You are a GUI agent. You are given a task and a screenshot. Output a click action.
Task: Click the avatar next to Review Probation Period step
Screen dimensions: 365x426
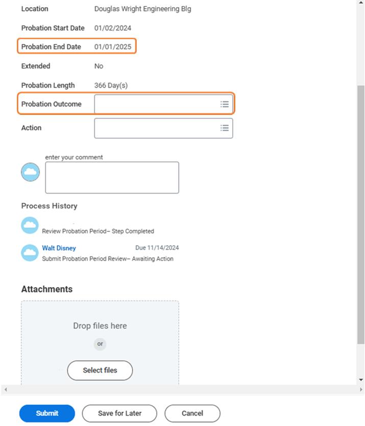point(30,225)
